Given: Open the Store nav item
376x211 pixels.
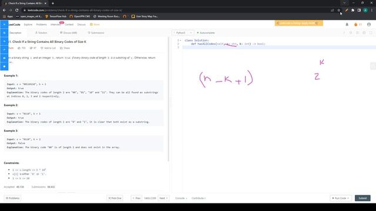Looking at the screenshot, I should tap(95, 25).
